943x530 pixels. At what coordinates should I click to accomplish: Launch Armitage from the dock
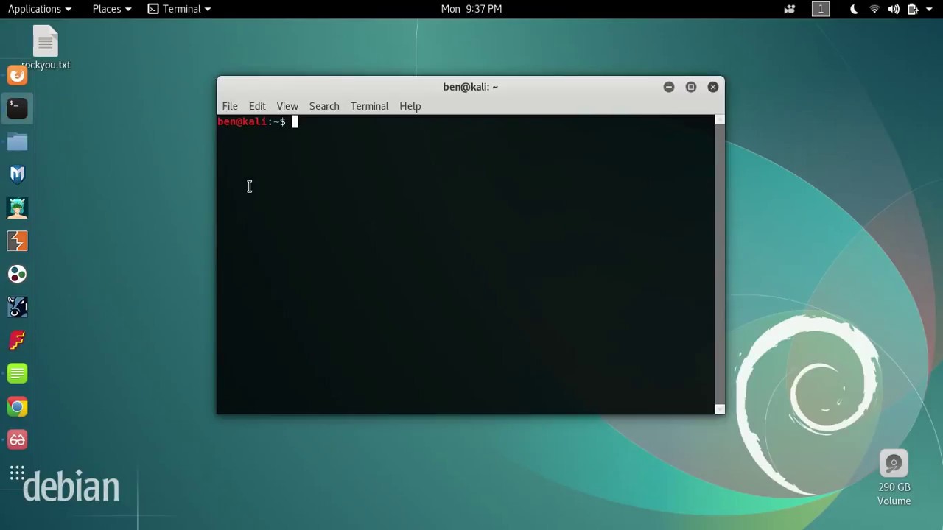[x=17, y=208]
